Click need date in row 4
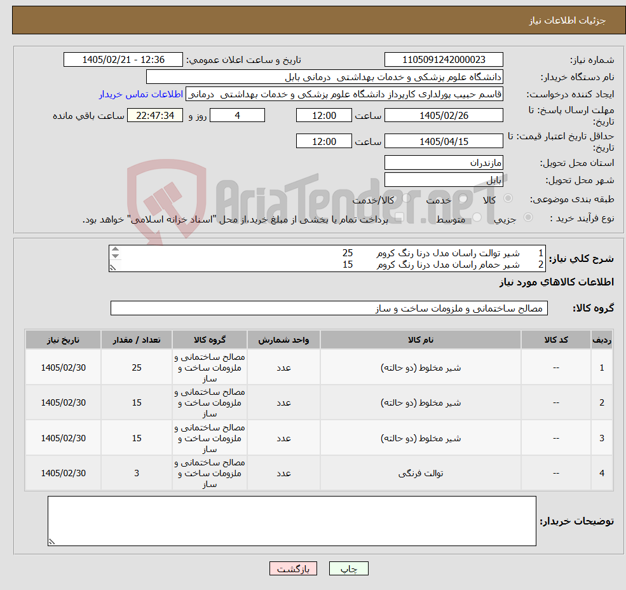Viewport: 626px width, 590px height. (63, 474)
